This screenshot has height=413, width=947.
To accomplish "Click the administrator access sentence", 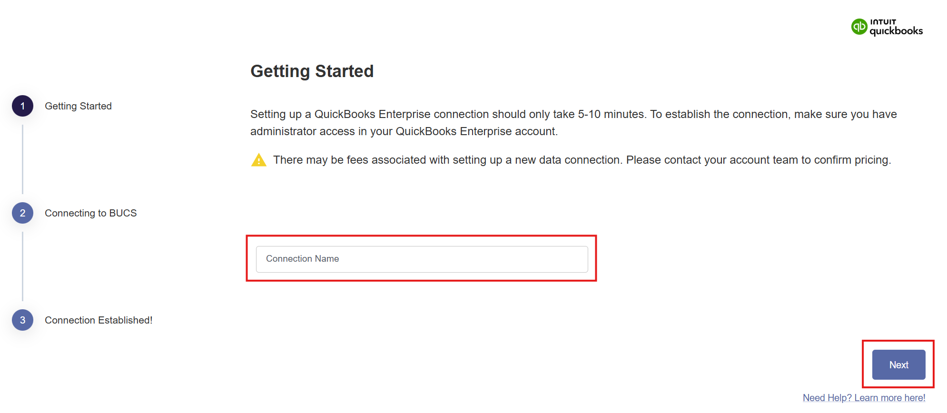I will point(404,131).
